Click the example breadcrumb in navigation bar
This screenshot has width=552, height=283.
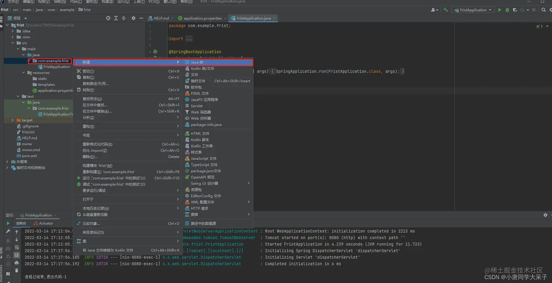67,10
